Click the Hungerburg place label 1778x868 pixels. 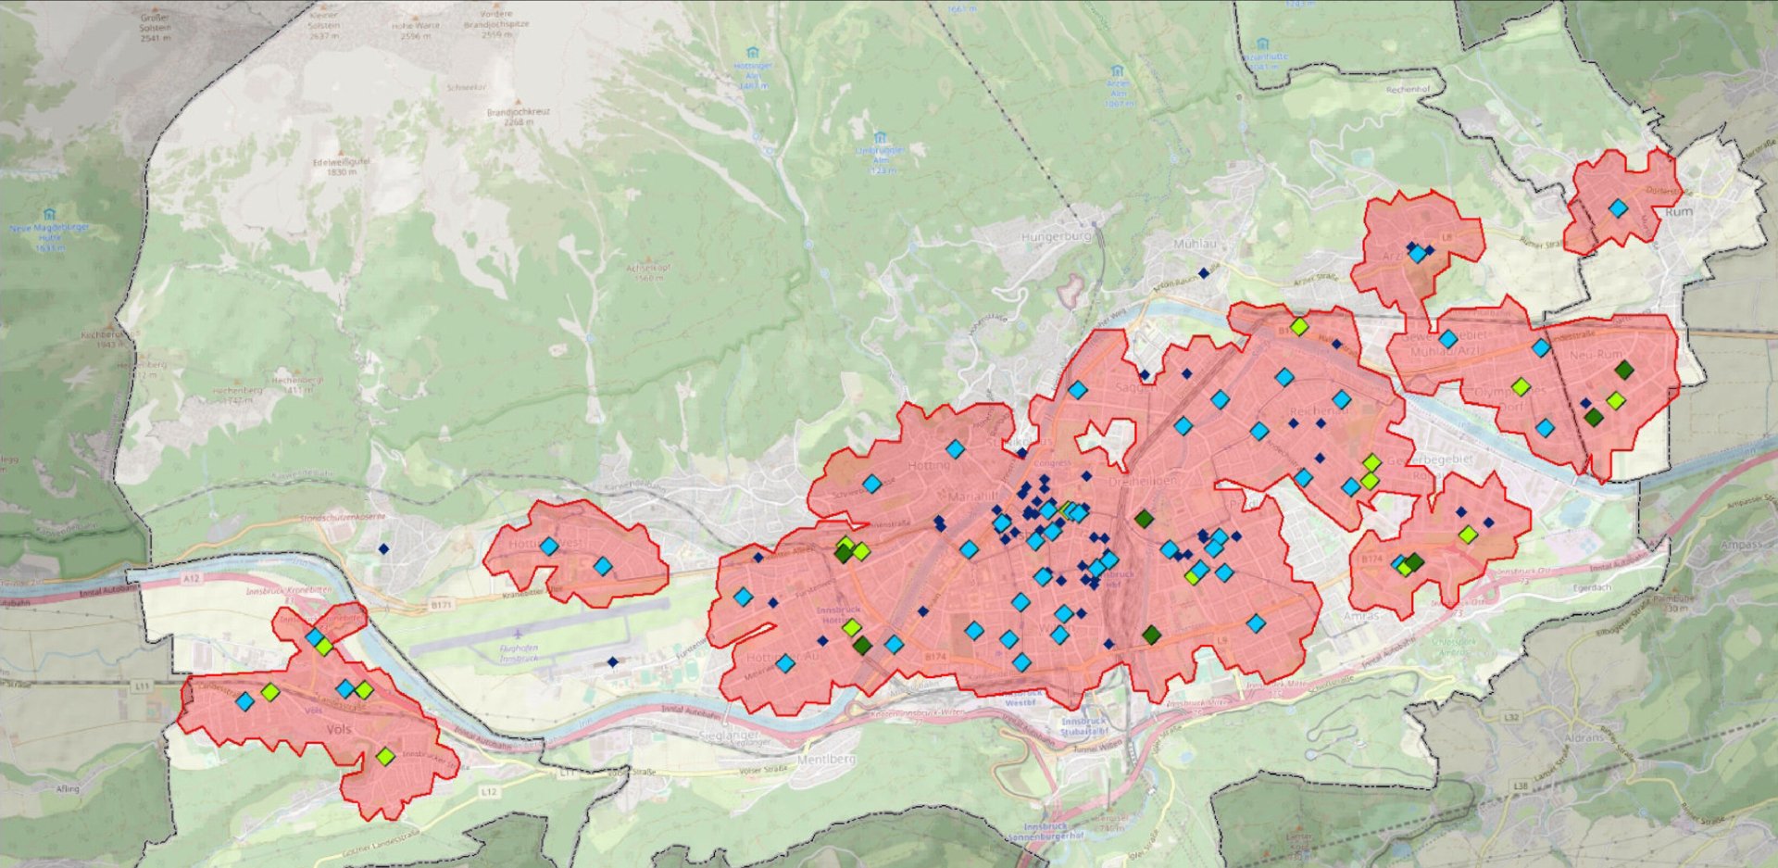point(1056,237)
